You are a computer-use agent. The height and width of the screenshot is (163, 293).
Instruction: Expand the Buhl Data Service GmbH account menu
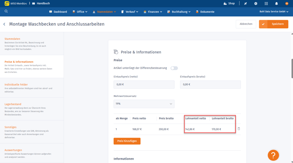[x=274, y=11]
